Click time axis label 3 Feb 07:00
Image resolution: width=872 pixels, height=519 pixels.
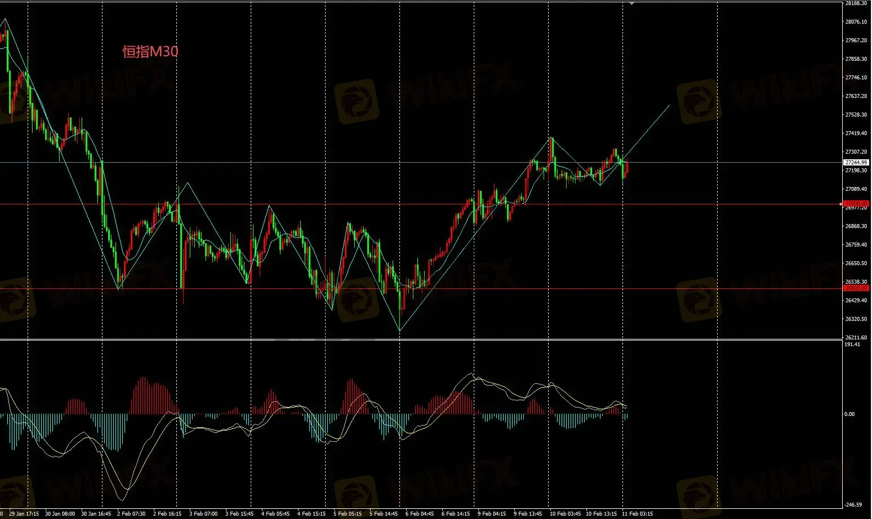(203, 514)
